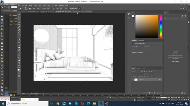Viewport: 190px width, 106px height.
Task: Click the Windows taskbar search box
Action: 27,103
